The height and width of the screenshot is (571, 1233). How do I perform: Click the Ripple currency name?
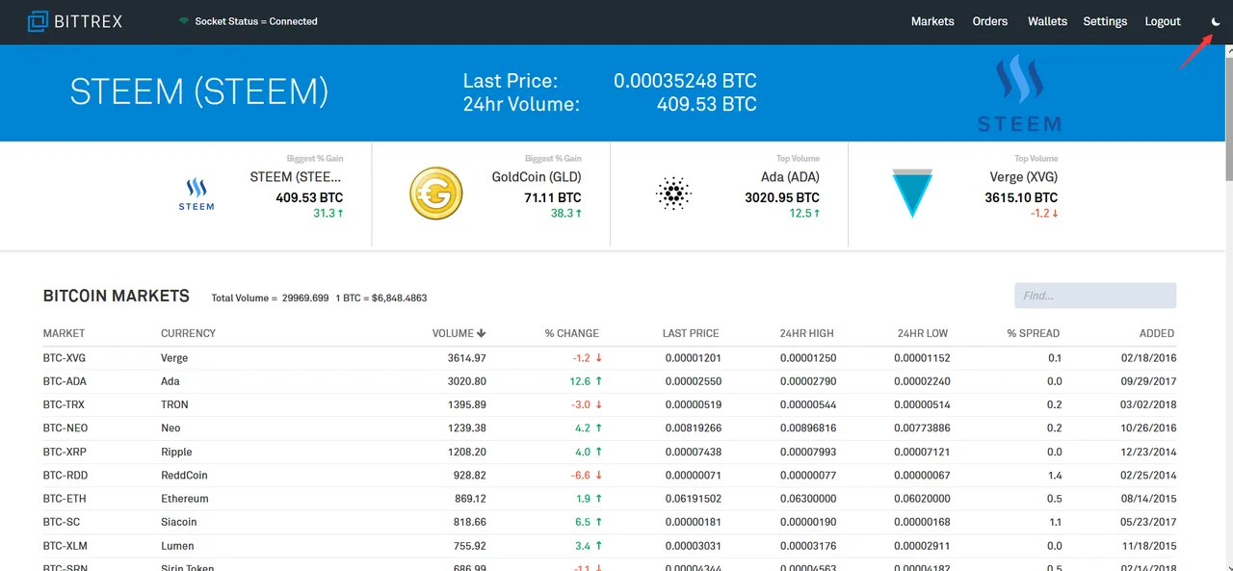click(x=176, y=452)
